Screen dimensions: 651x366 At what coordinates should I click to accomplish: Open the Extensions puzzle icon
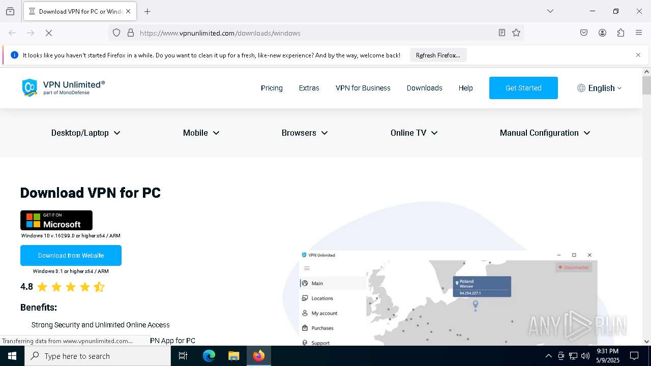620,33
